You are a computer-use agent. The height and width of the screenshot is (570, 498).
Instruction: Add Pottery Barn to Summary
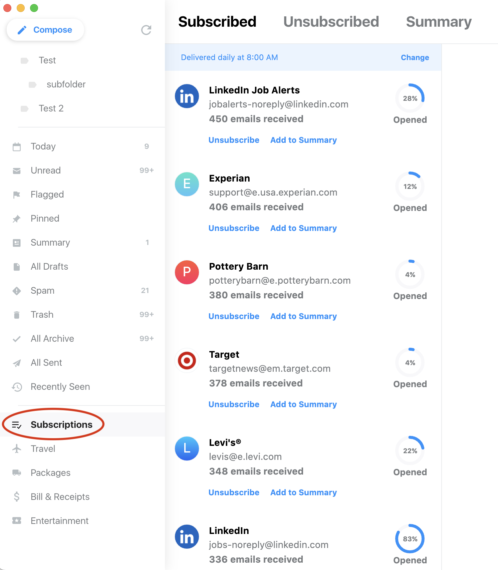pos(303,316)
